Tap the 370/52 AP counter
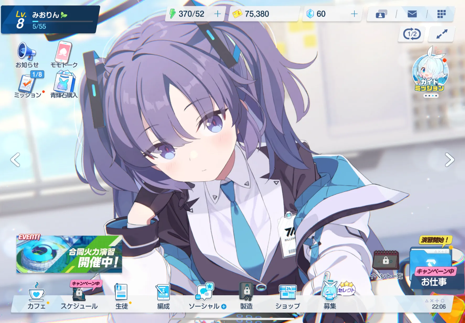 (x=191, y=14)
